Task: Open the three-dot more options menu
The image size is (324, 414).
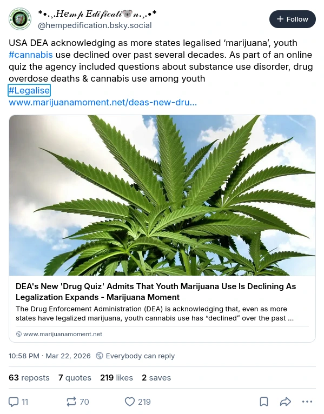Action: pos(307,402)
